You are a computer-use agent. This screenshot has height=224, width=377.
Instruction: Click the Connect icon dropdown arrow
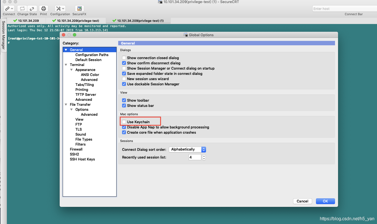[x=12, y=9]
